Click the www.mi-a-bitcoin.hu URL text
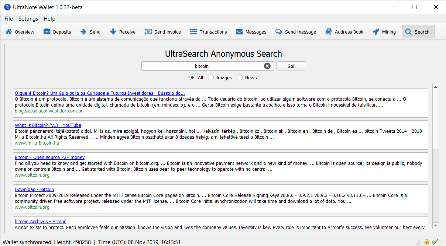This screenshot has width=446, height=246. point(37,143)
